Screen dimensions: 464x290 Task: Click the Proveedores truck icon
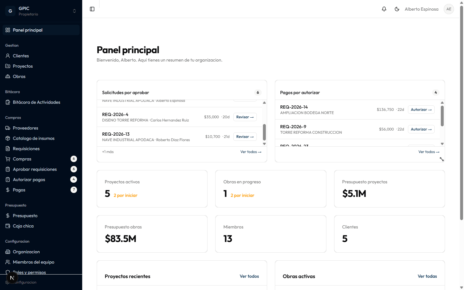(8, 128)
